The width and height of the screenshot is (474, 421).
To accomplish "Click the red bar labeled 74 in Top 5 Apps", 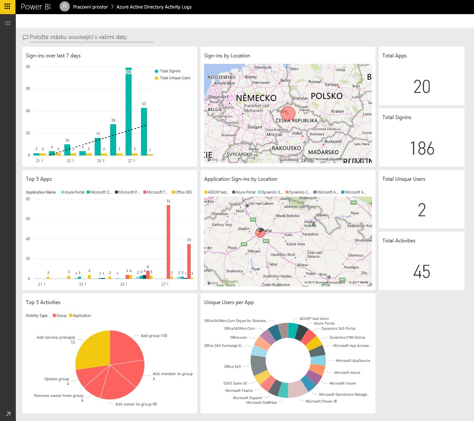I will tap(168, 242).
